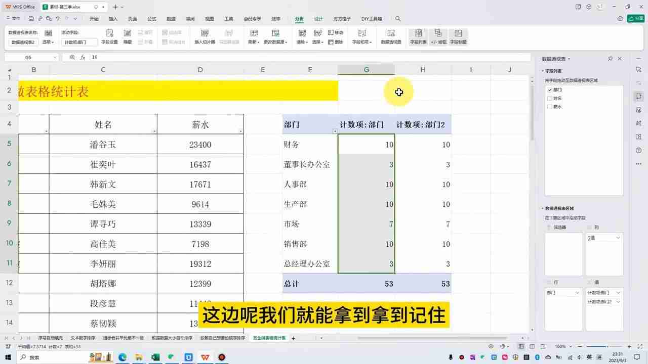Toggle the 字段列表 field list button
The image size is (648, 364).
(418, 37)
